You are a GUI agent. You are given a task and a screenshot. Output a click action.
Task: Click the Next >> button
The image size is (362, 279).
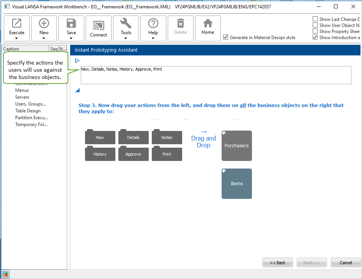[312, 263]
